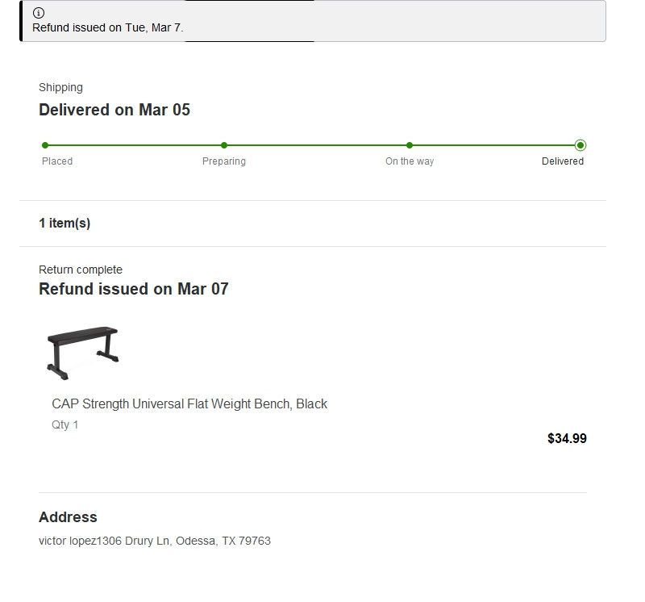The image size is (645, 602).
Task: Click the On the way step label
Action: click(x=410, y=161)
